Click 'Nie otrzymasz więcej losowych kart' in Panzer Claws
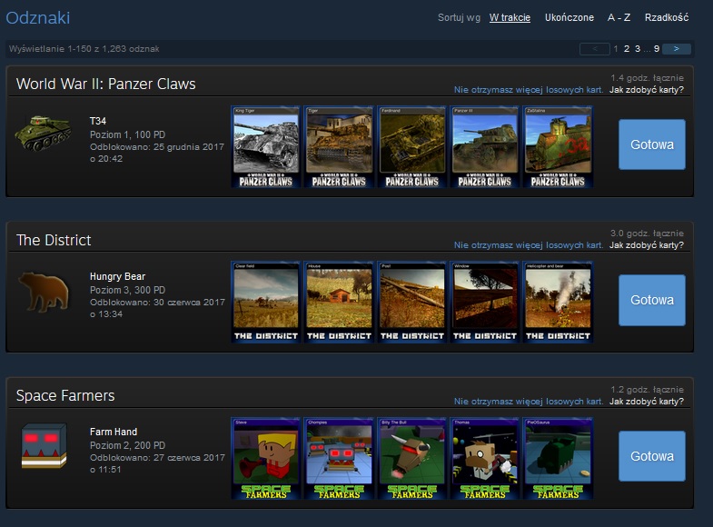The image size is (713, 527). click(x=529, y=90)
